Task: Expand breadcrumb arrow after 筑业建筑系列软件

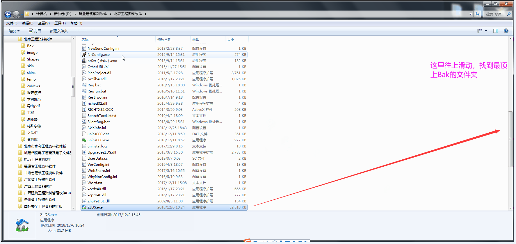Action: click(111, 14)
